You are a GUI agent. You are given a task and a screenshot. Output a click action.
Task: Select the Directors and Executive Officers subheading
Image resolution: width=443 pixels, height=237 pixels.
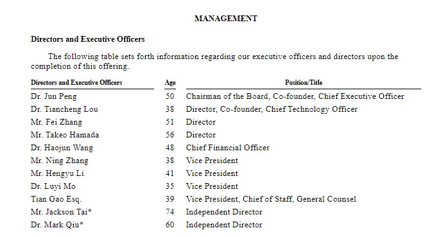tap(87, 39)
